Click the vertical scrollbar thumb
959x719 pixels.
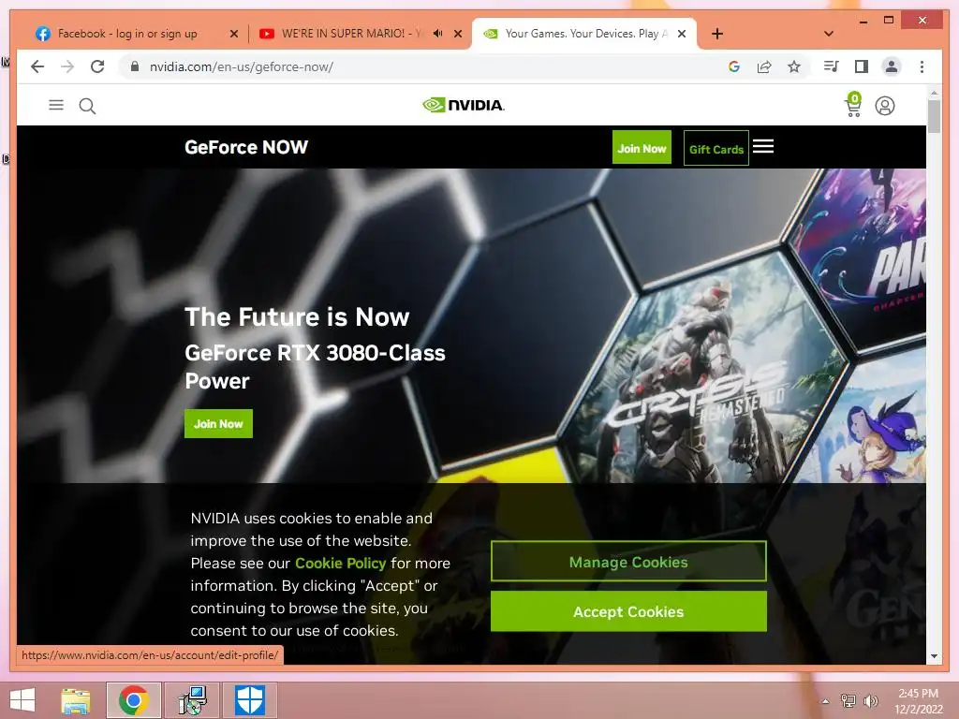coord(934,116)
